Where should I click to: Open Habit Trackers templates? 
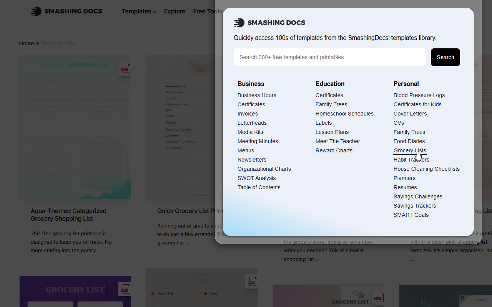click(411, 160)
